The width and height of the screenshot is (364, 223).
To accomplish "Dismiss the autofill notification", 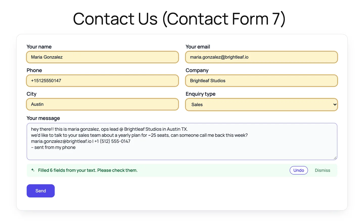I will click(x=322, y=170).
